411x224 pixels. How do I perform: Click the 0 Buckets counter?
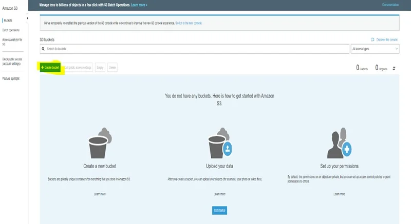click(x=362, y=68)
